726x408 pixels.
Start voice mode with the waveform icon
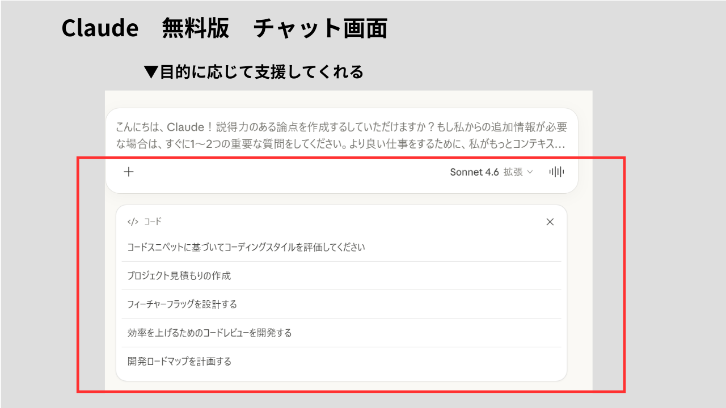pyautogui.click(x=556, y=172)
